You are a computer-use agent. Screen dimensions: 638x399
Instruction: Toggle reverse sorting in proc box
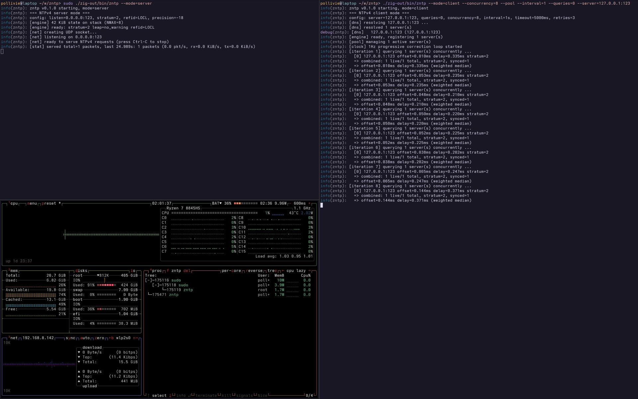[254, 271]
